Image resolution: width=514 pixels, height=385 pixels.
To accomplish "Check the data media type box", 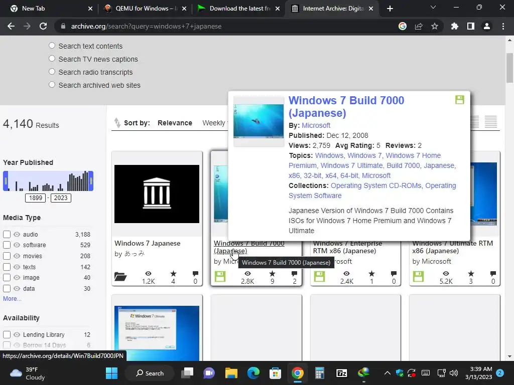I will tap(7, 289).
